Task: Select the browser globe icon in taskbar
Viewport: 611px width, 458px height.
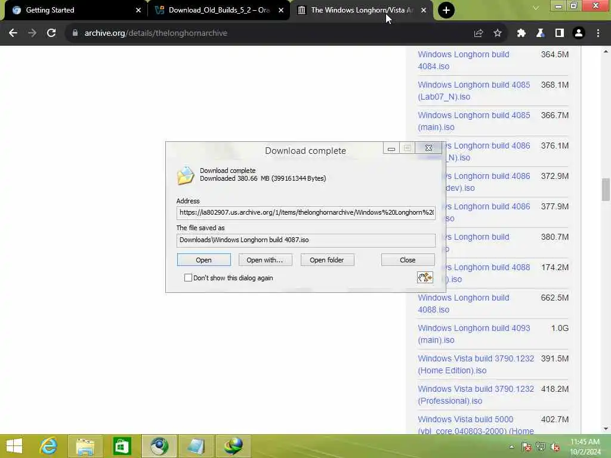Action: tap(159, 446)
